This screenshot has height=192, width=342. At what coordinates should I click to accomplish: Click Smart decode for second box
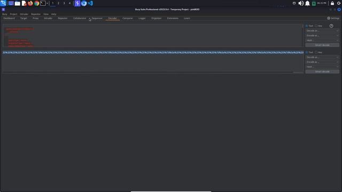tap(322, 71)
